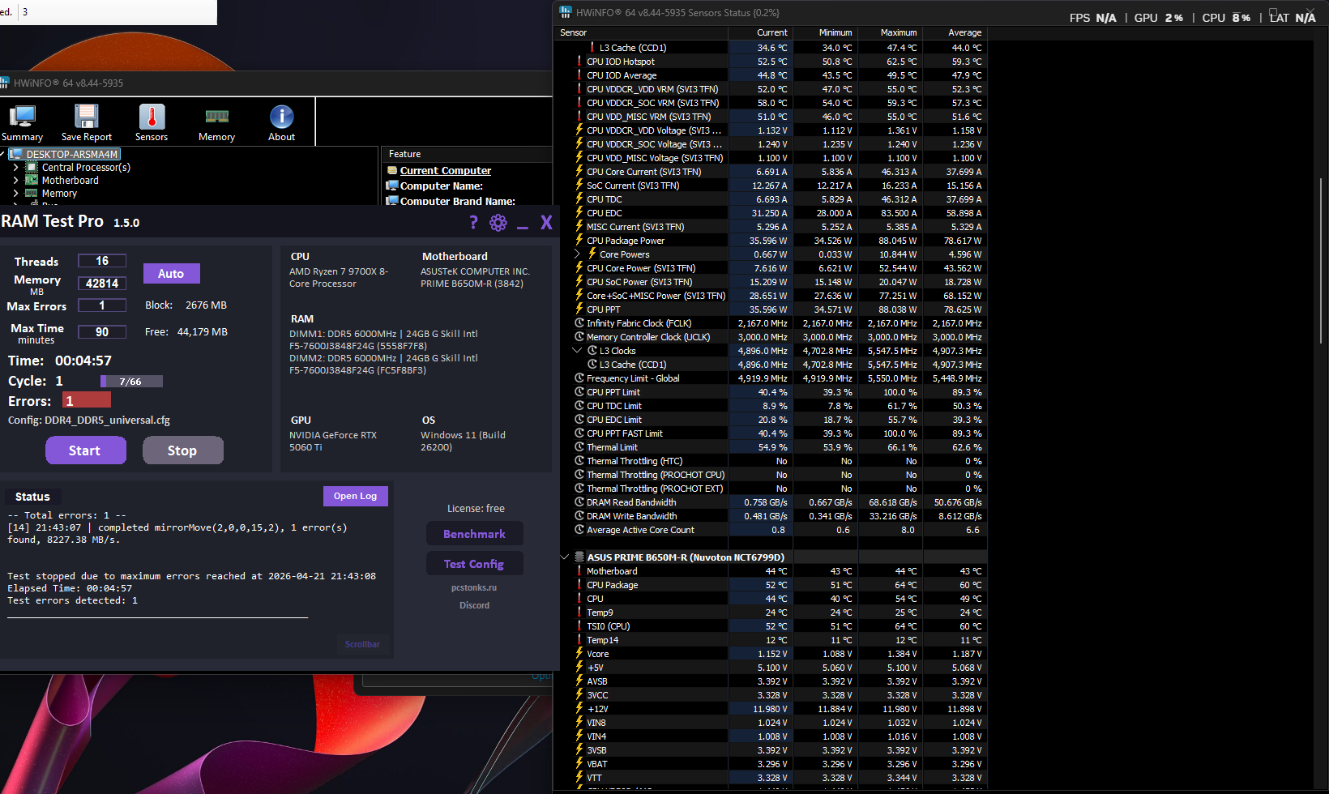Click chip icon beside Central Processor(s)
This screenshot has width=1329, height=794.
(x=32, y=168)
